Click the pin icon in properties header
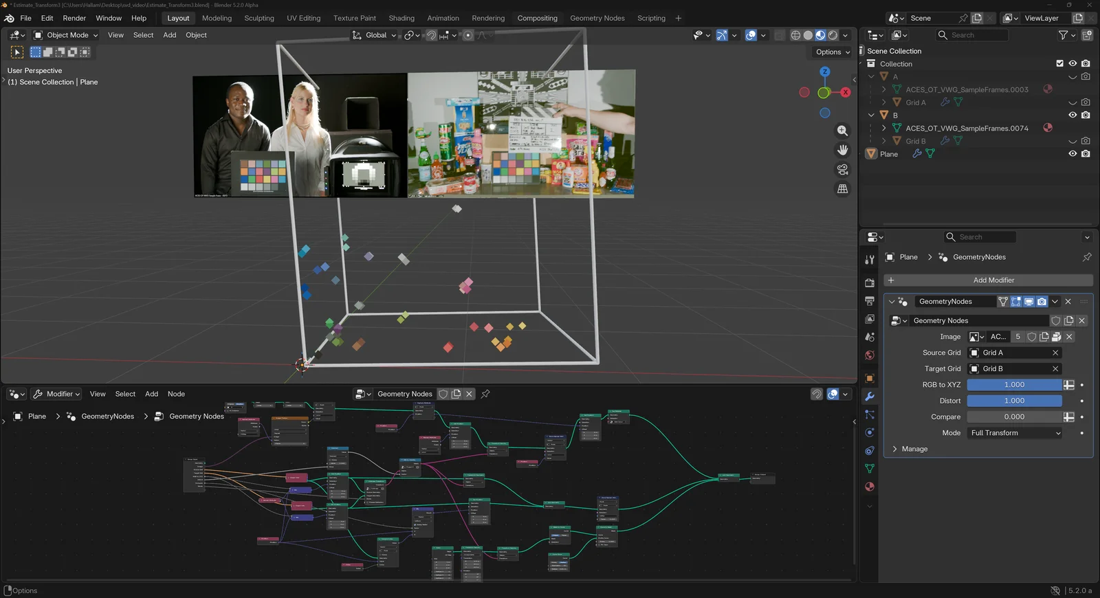The height and width of the screenshot is (598, 1100). [1087, 257]
